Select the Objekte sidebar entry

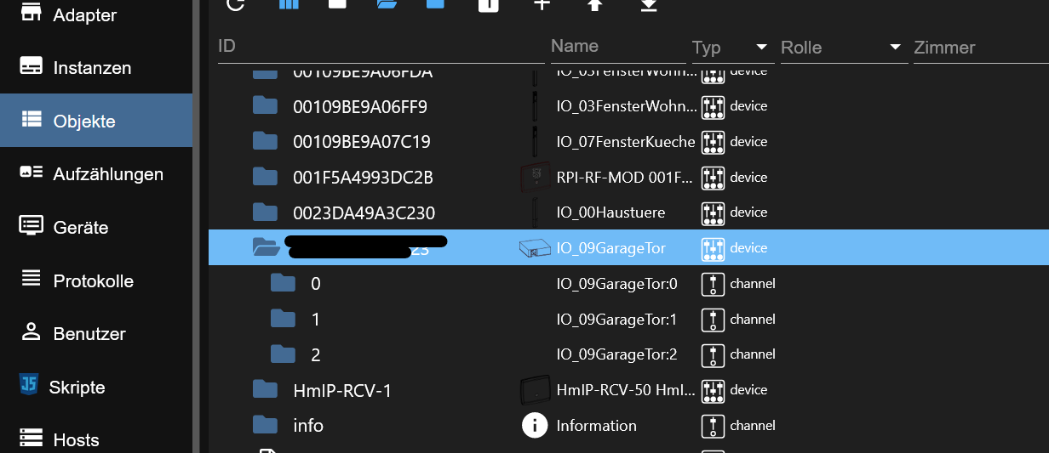tap(96, 121)
